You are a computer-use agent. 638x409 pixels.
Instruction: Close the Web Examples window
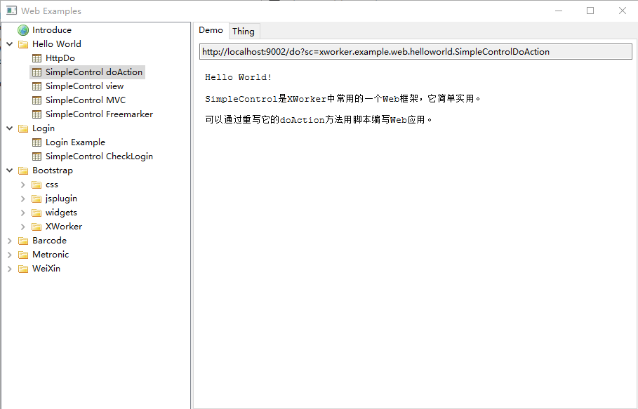pyautogui.click(x=622, y=11)
